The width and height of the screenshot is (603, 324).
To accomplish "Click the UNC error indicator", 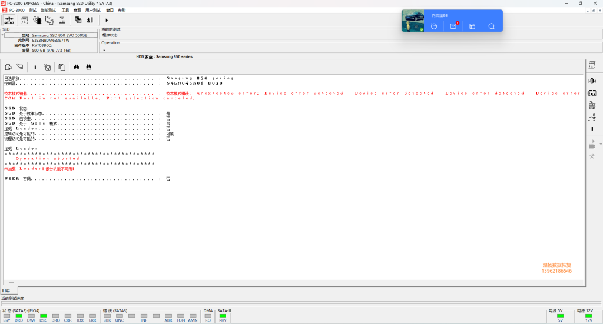I will click(120, 318).
